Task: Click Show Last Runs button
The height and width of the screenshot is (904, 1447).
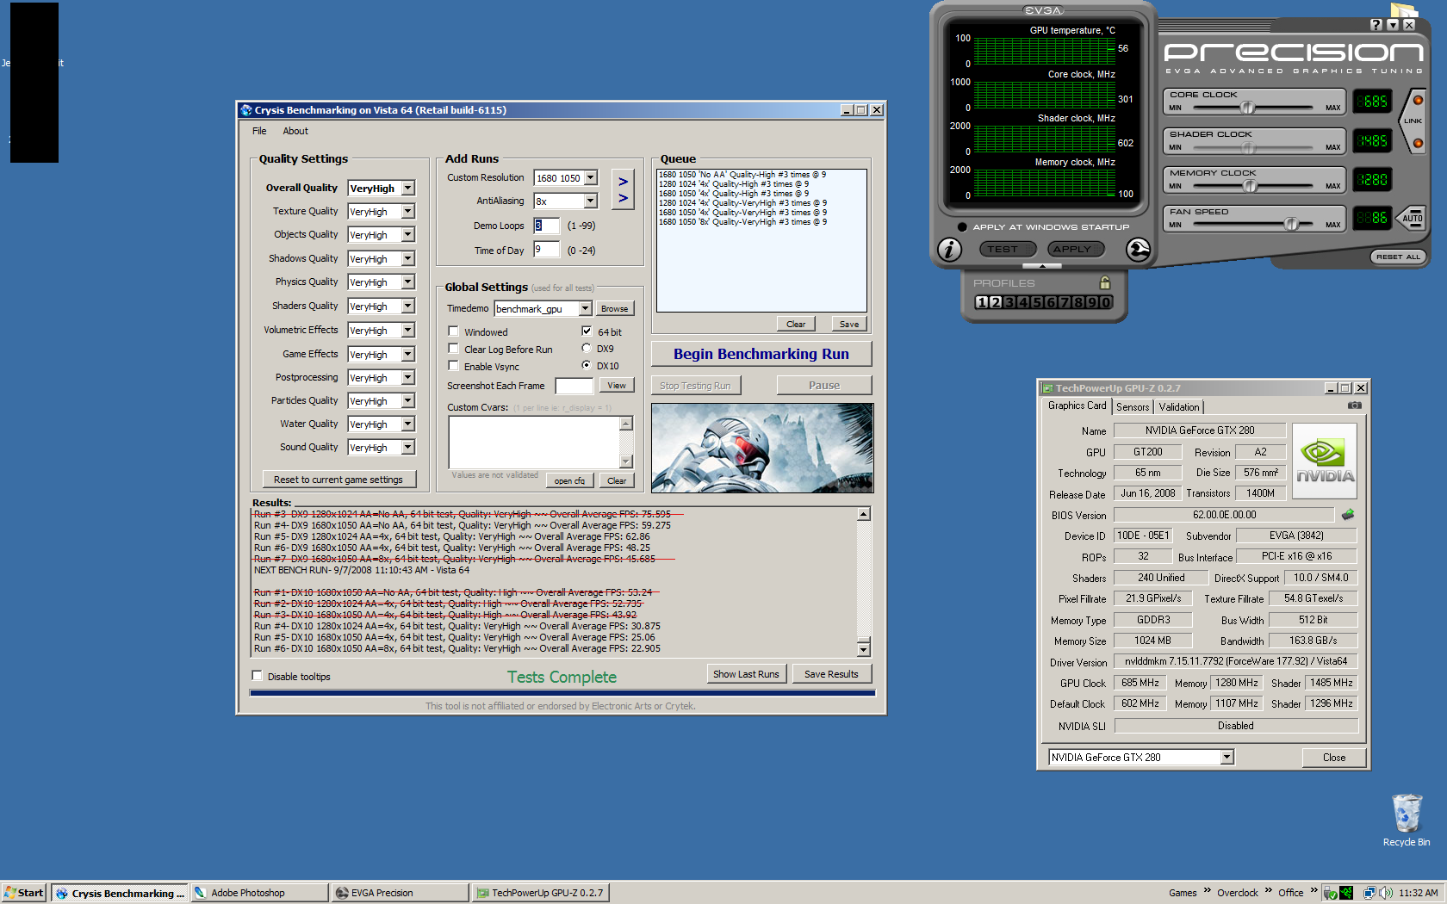Action: (746, 674)
